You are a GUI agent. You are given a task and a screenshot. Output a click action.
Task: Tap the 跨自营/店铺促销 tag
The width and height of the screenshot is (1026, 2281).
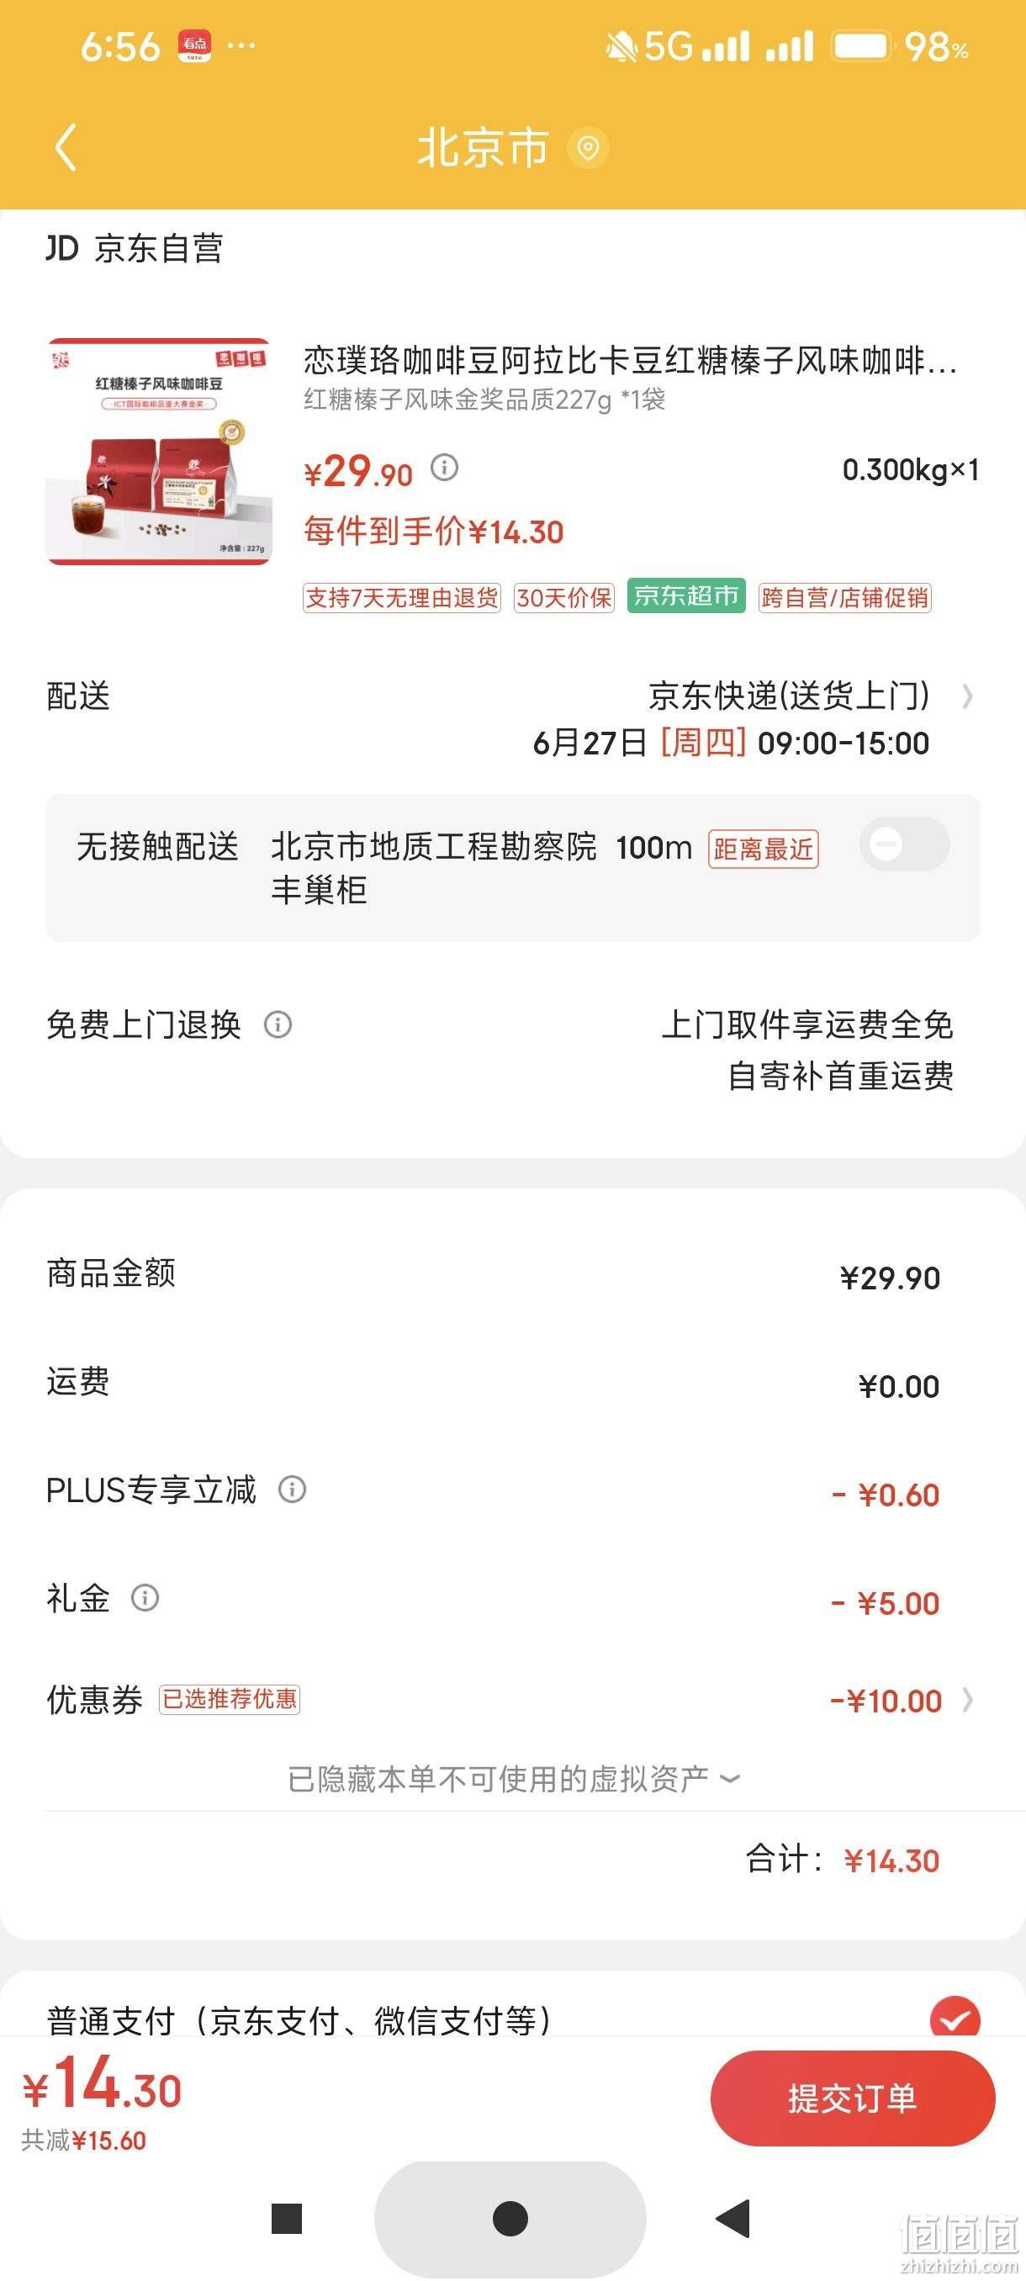(x=845, y=598)
